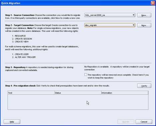Viewport: 156px width, 126px height.
Task: Open the Target Connection dbo_migrate dropdown
Action: [110, 25]
